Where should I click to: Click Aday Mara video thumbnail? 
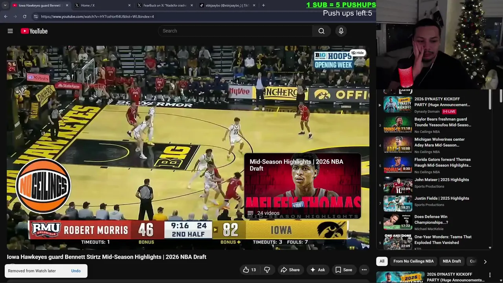398,145
